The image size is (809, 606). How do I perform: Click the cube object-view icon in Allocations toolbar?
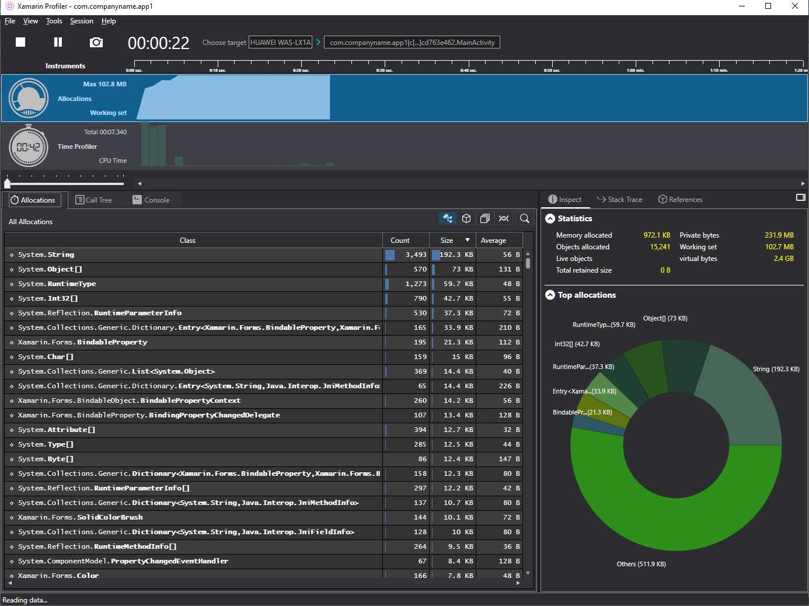coord(466,218)
